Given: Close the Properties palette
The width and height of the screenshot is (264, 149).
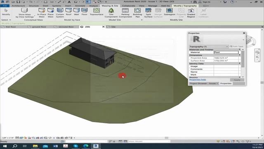Looking at the screenshot, I should [244, 33].
